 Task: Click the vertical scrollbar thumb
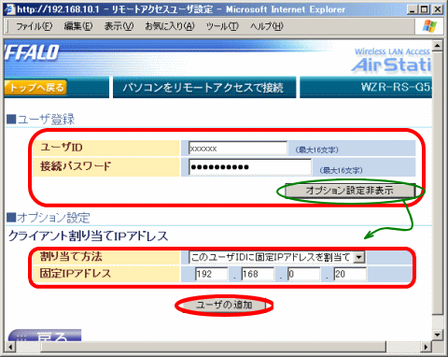click(438, 183)
